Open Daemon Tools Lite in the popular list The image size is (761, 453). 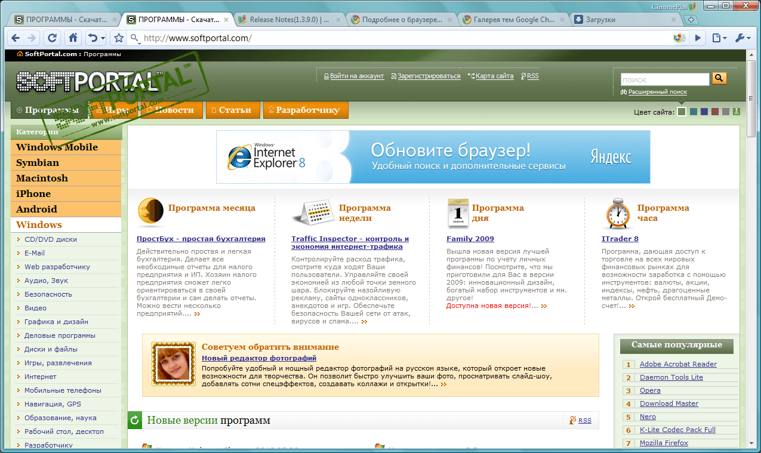[x=671, y=377]
